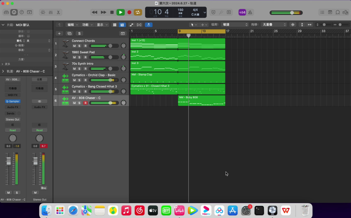The image size is (351, 218).
Task: Open the Scissors editor icon
Action: click(x=58, y=12)
